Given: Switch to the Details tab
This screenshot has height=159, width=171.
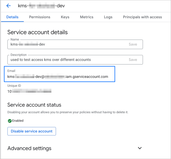Looking at the screenshot, I should click(x=12, y=17).
